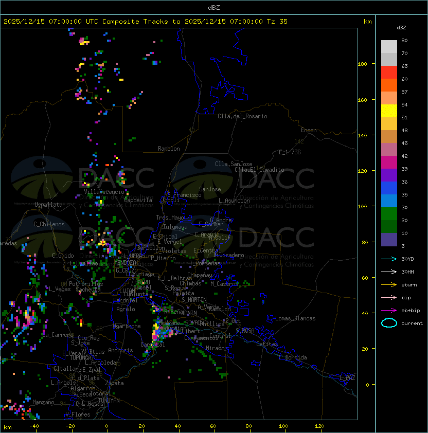Screen dimensions: 428x433
Task: Click the top light-gray swatch below 80
Action: [x=389, y=46]
